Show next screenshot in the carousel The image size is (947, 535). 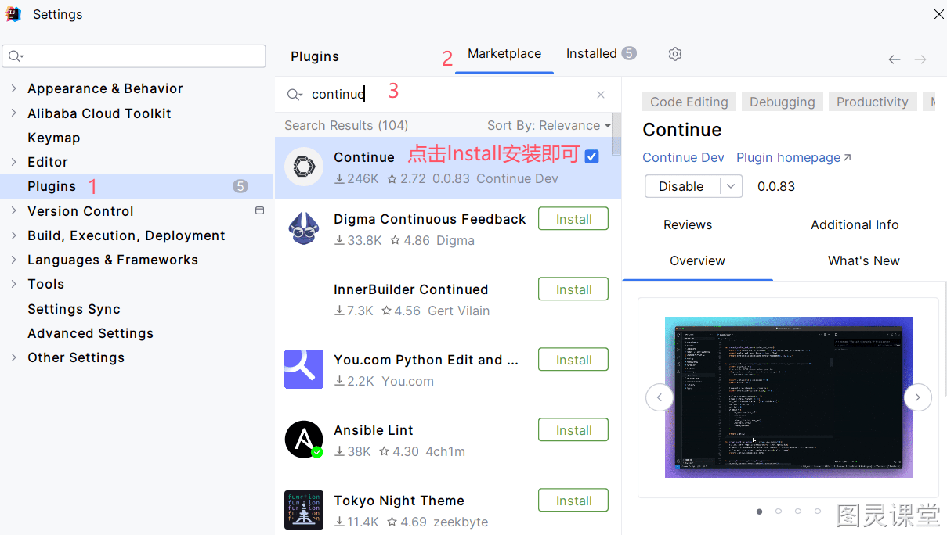point(918,397)
